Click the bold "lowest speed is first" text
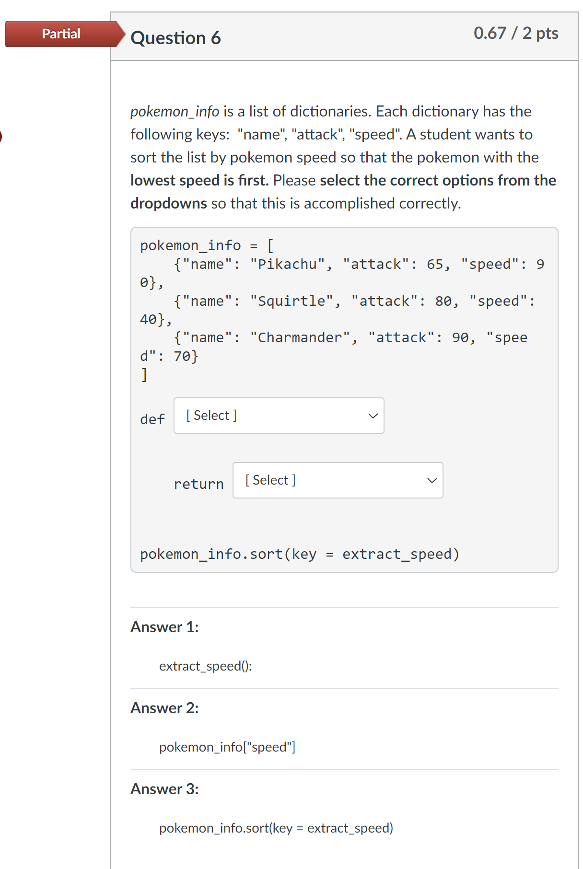Screen dimensions: 583x869 (x=199, y=181)
